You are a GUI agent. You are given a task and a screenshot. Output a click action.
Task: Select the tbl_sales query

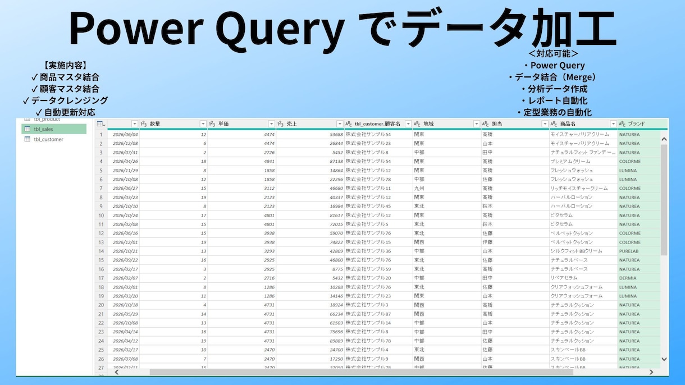pyautogui.click(x=54, y=129)
